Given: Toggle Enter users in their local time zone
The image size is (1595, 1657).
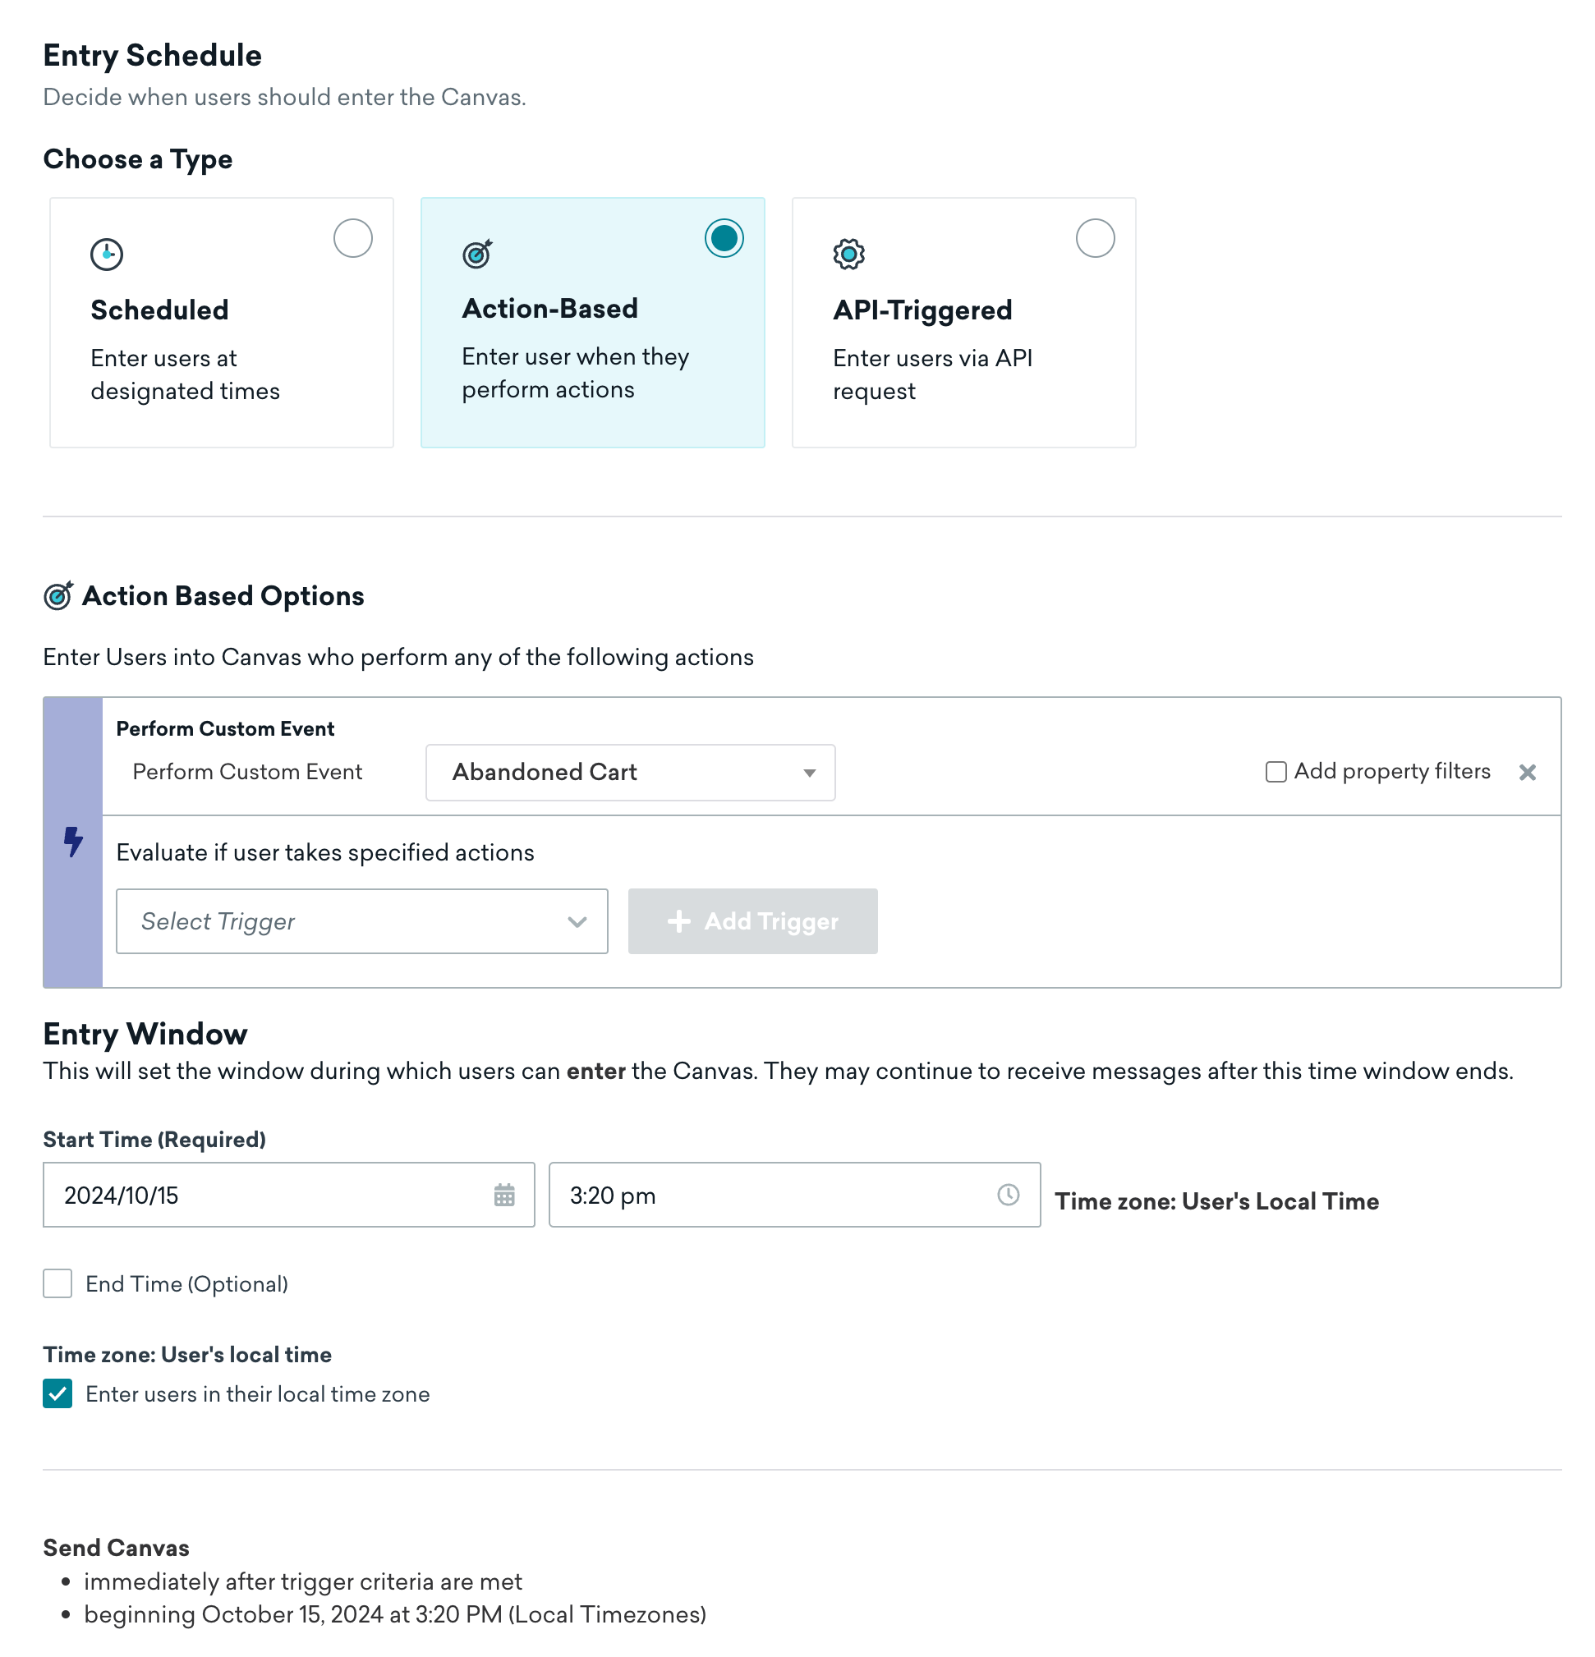Looking at the screenshot, I should pos(56,1393).
